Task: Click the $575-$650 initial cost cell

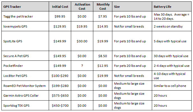Action: 59,96
